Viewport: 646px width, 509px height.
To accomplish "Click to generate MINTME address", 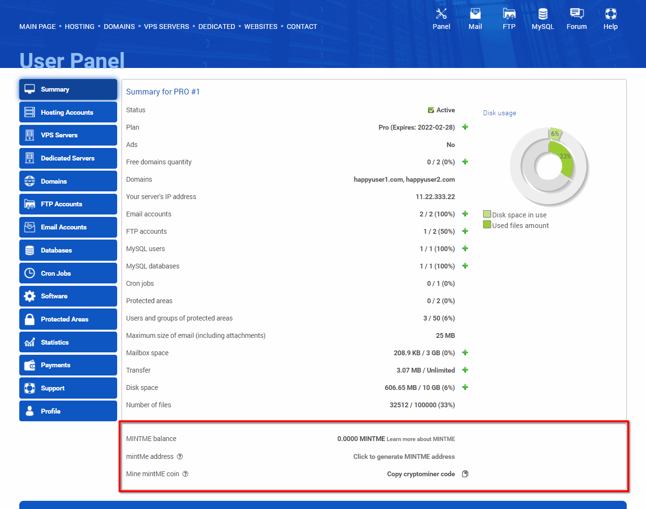I will tap(404, 456).
